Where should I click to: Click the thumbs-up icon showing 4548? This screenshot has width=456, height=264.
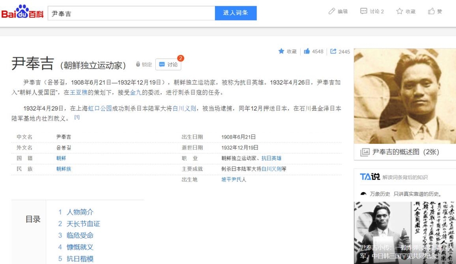(307, 51)
